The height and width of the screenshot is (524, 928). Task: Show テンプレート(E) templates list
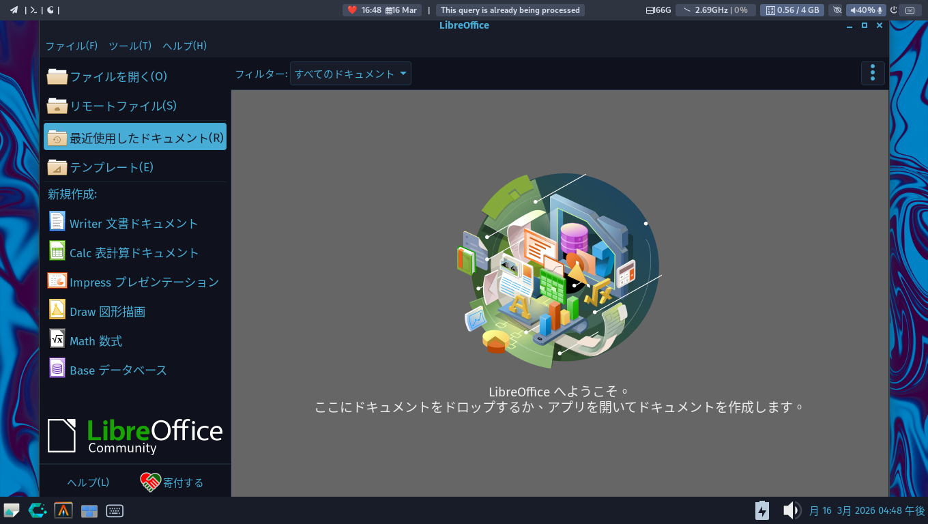click(135, 167)
